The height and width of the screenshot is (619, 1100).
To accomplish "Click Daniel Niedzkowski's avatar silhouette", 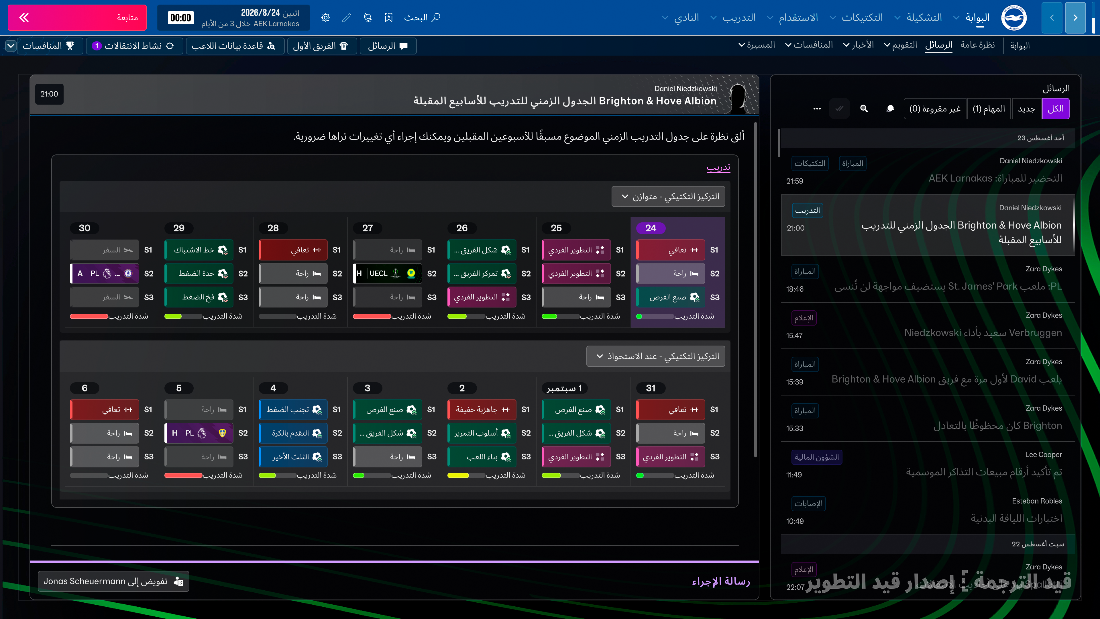I will coord(738,99).
